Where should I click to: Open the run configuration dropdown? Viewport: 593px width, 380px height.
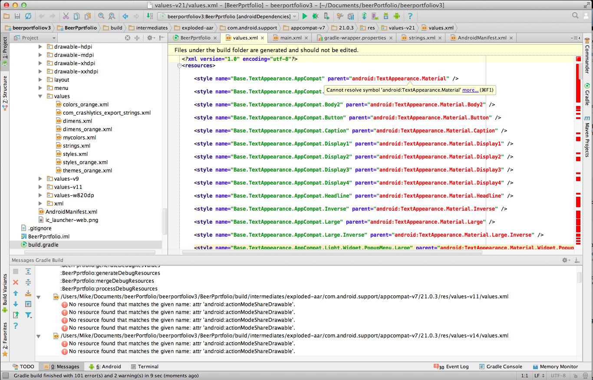228,16
